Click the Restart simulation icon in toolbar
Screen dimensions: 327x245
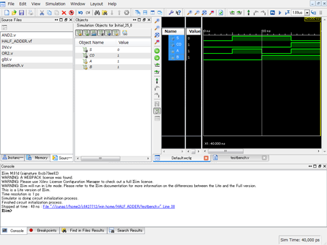coord(272,13)
